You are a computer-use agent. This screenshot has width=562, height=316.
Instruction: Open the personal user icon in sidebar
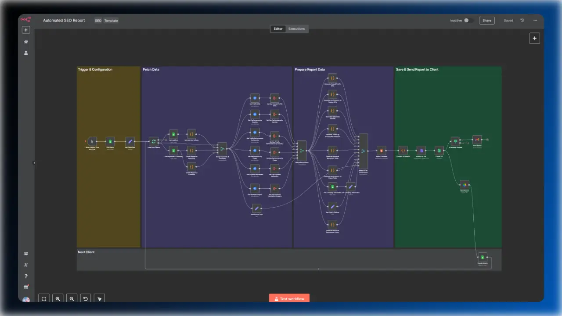[26, 53]
